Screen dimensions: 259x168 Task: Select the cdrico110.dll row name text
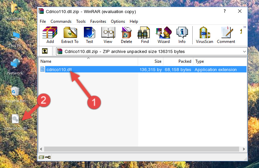[x=59, y=69]
